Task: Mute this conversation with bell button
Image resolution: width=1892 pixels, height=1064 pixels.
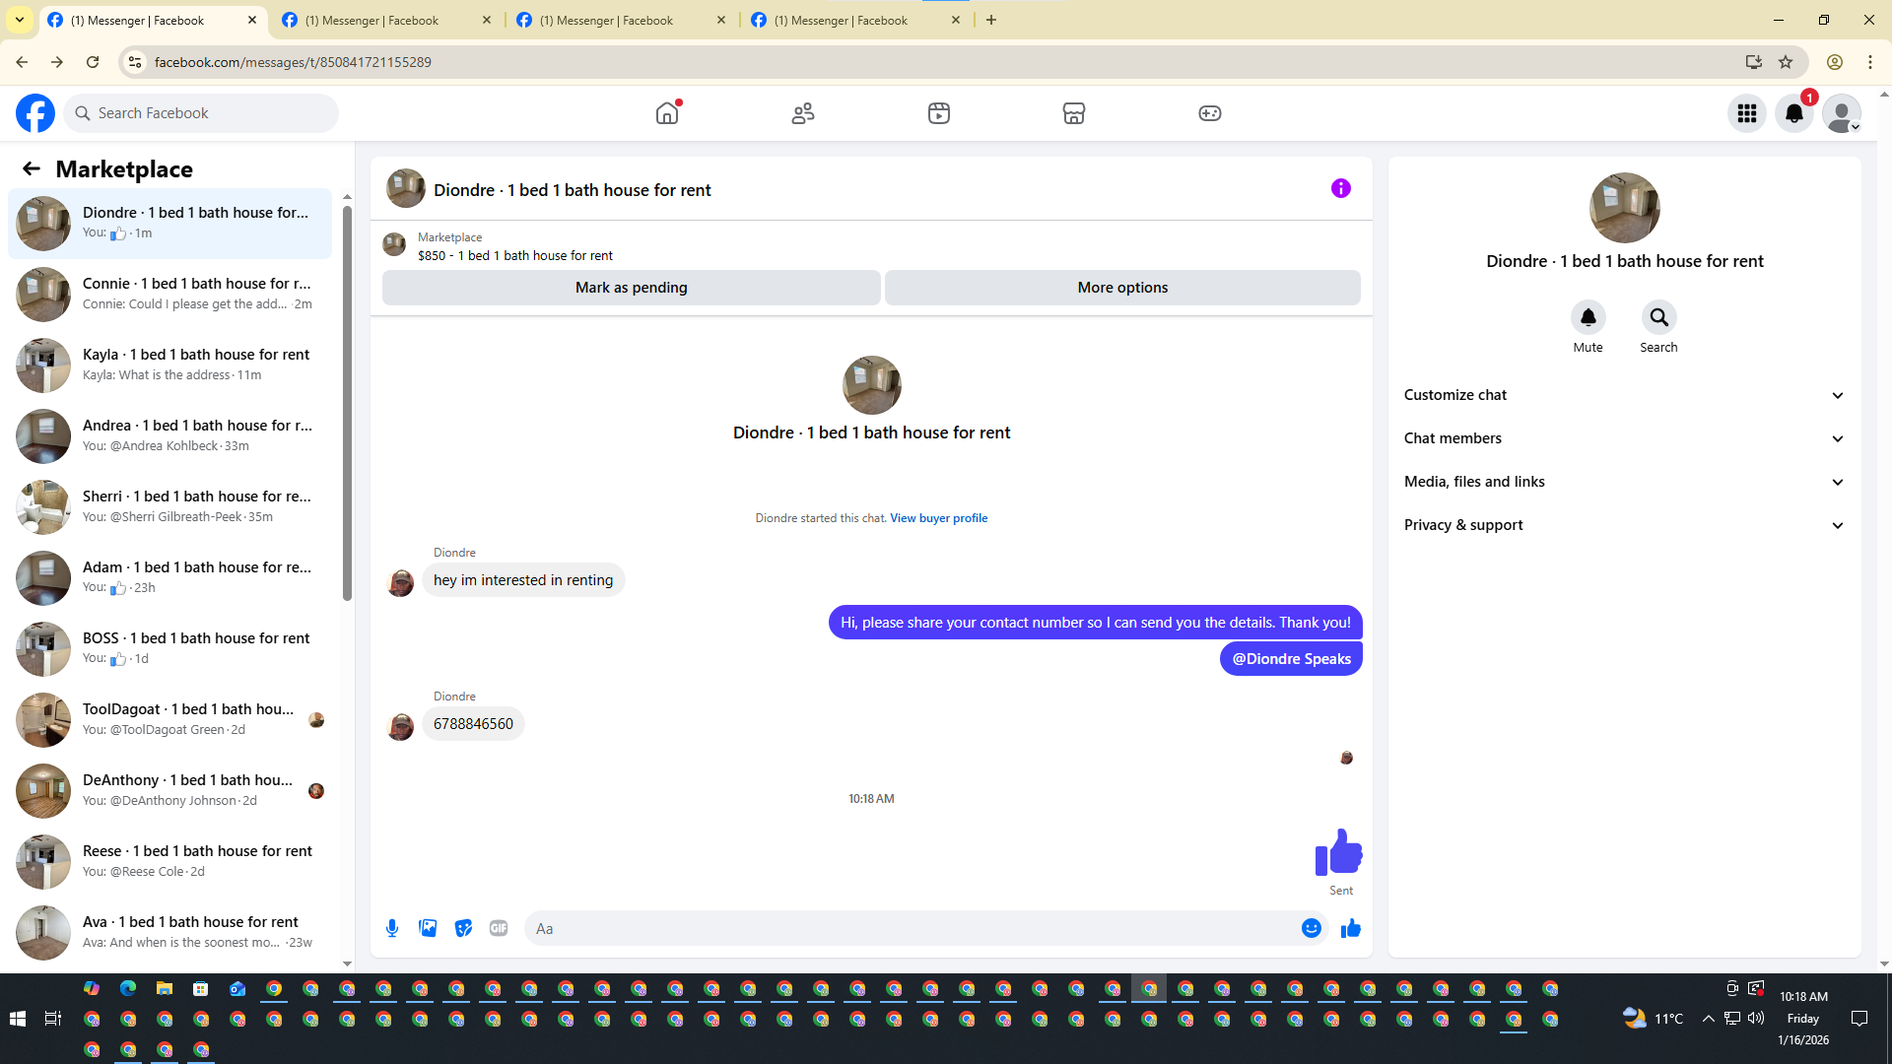Action: coord(1588,317)
